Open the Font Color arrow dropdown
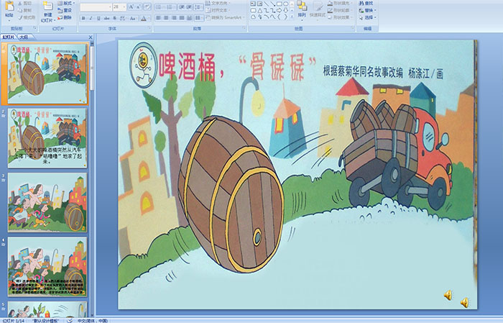Viewport: 503px width, 323px height. point(149,18)
